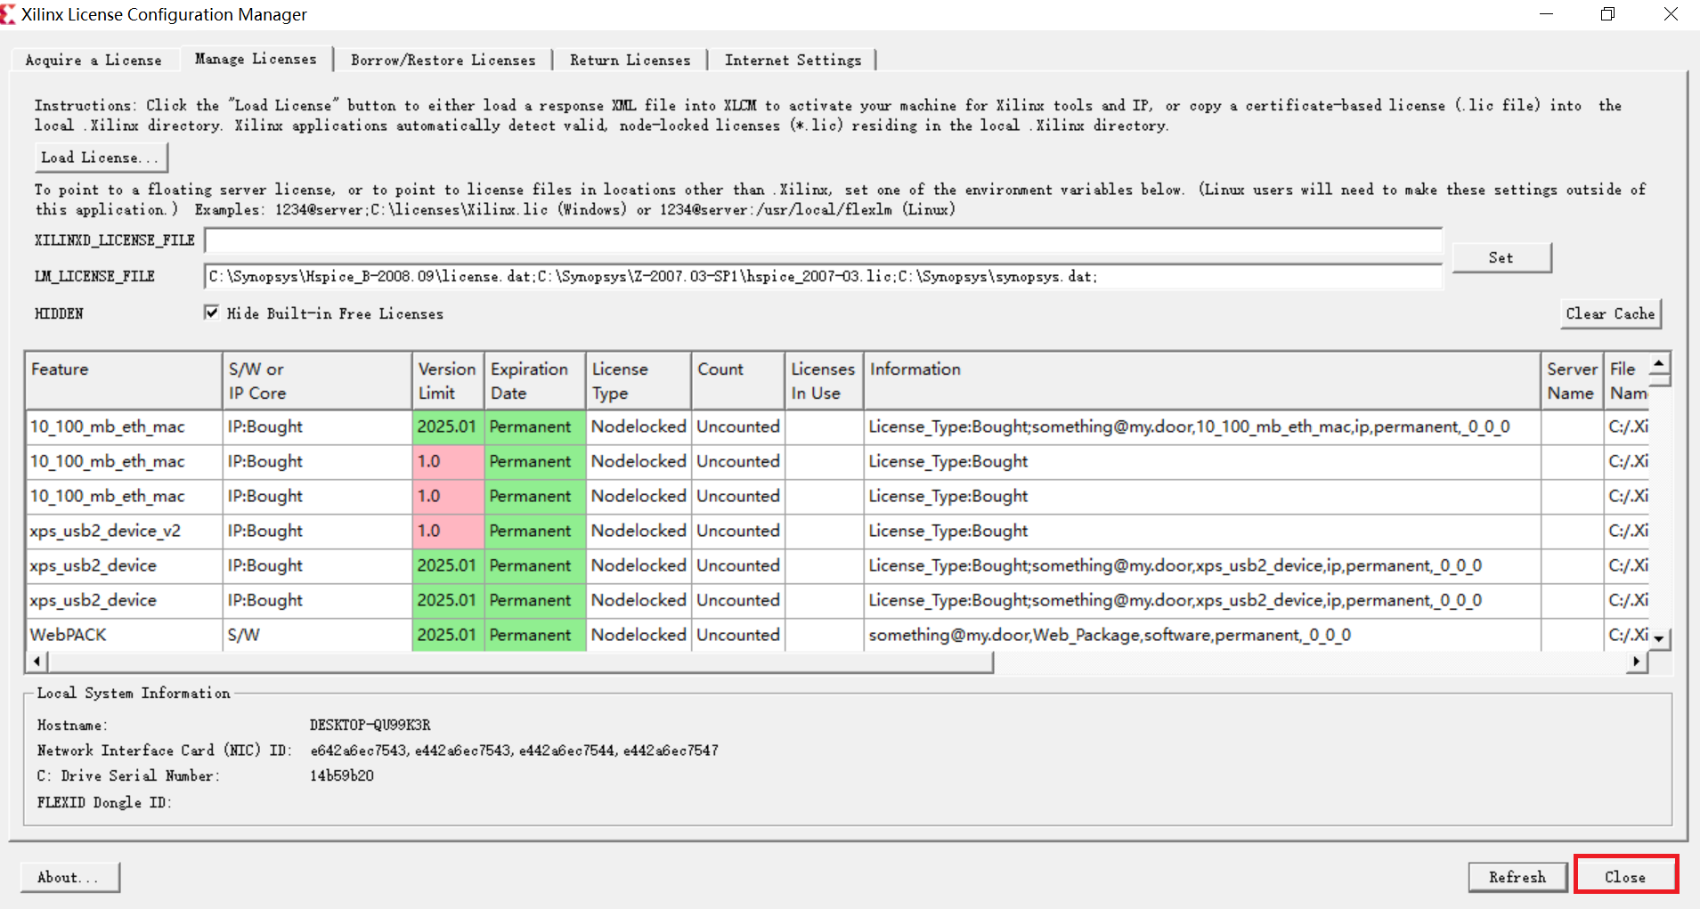Click the Server Name column header
This screenshot has width=1700, height=909.
[x=1573, y=381]
